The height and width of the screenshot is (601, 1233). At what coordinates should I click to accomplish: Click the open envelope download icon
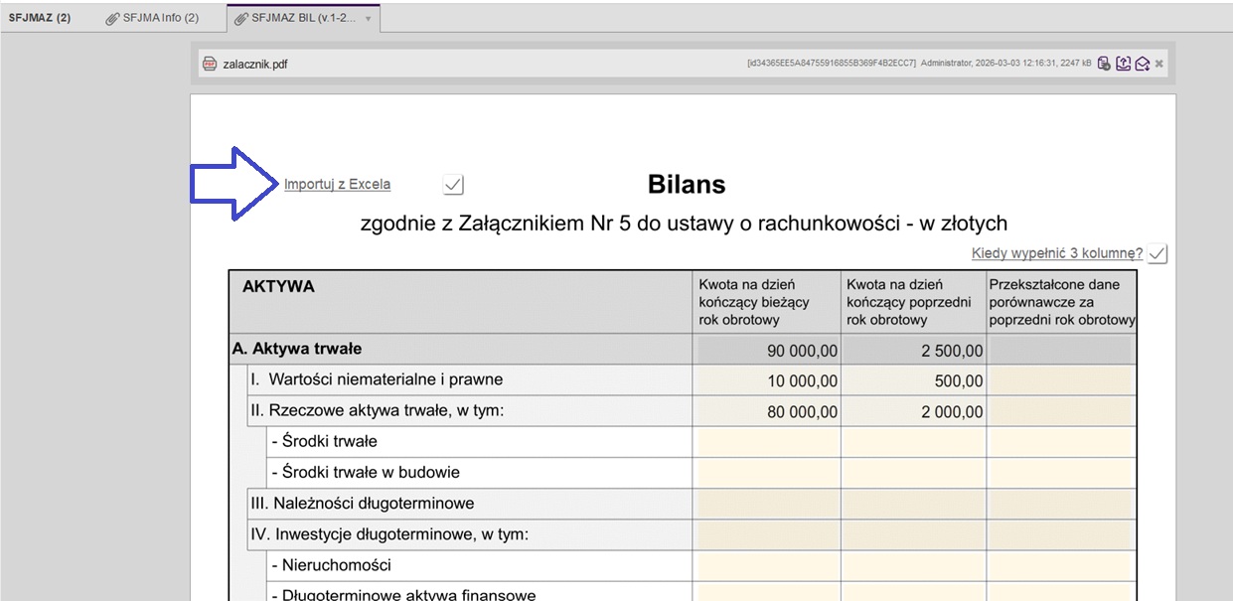[x=1142, y=64]
